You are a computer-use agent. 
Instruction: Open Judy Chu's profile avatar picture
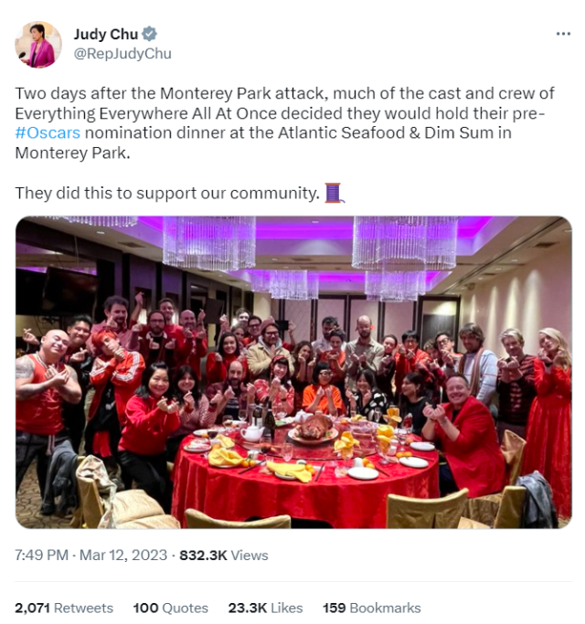pos(38,45)
